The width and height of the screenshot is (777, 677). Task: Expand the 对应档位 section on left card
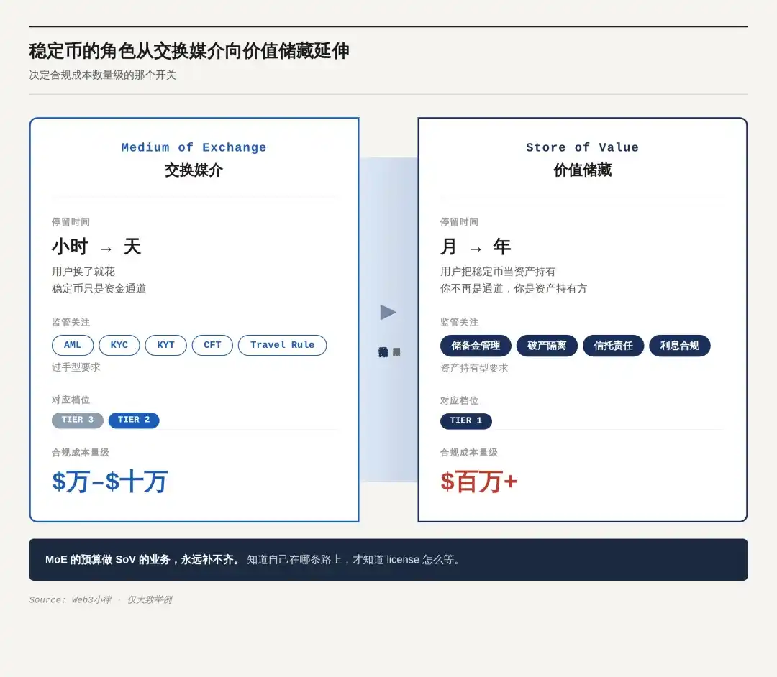click(x=71, y=400)
